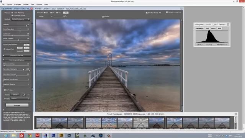
Task: Switch to Photoshop in the taskbar
Action: pos(53,135)
